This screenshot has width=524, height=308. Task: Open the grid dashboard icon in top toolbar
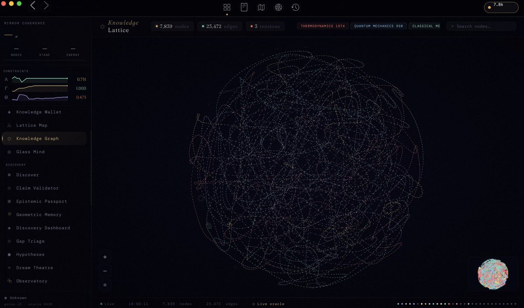coord(227,7)
